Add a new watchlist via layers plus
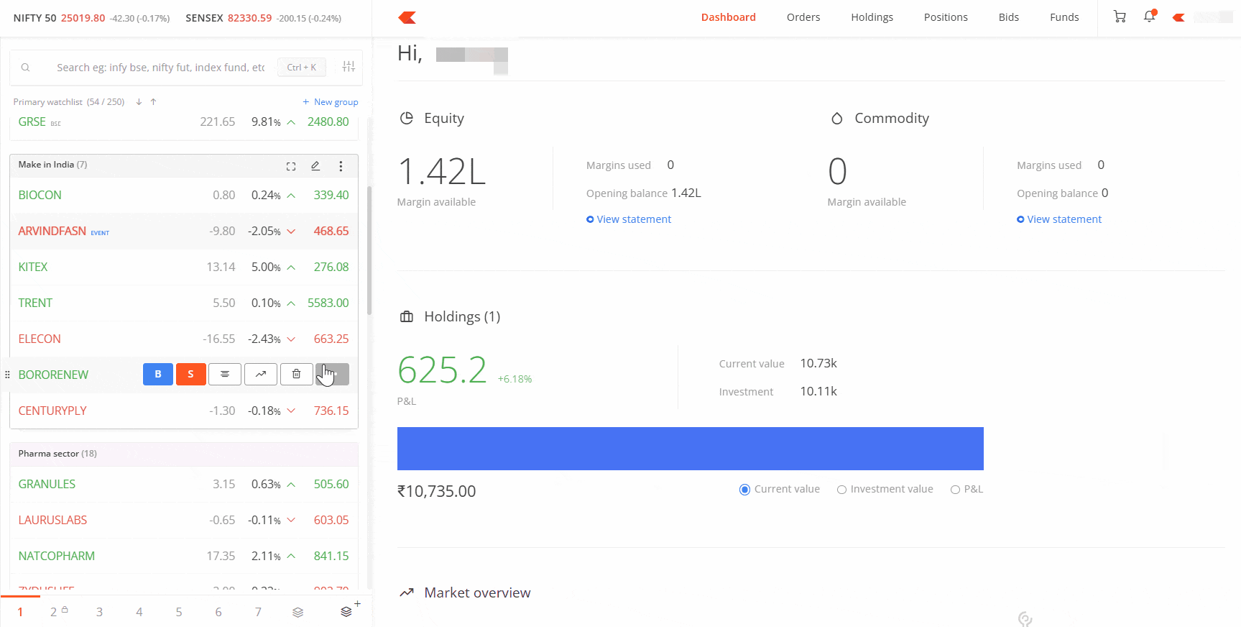The image size is (1241, 627). pyautogui.click(x=350, y=610)
